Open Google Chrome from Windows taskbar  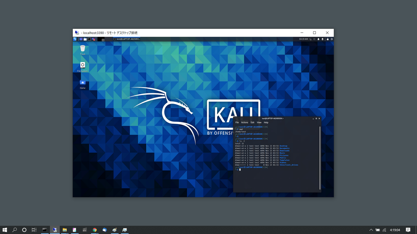coord(95,229)
